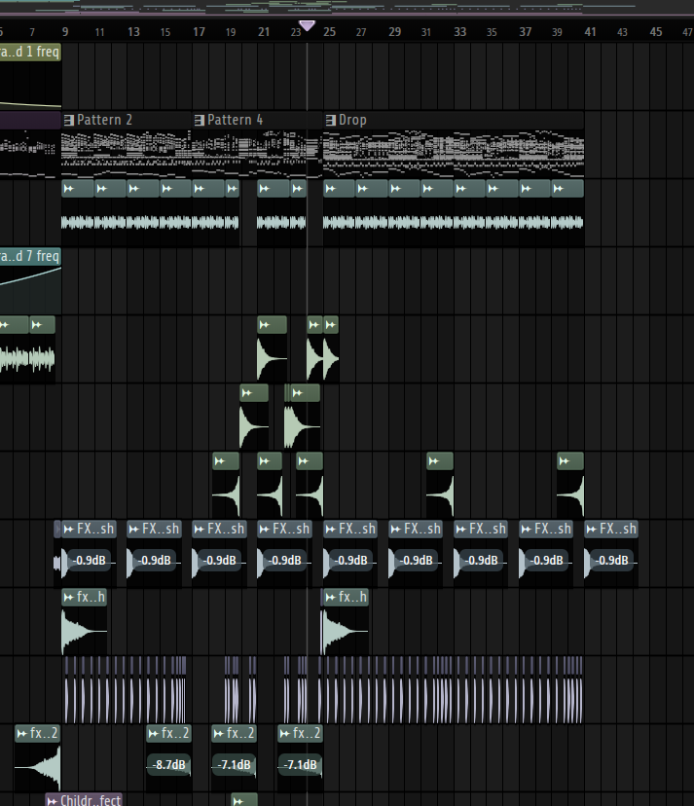Open menu icon of loop clip starting bar 33

460,189
